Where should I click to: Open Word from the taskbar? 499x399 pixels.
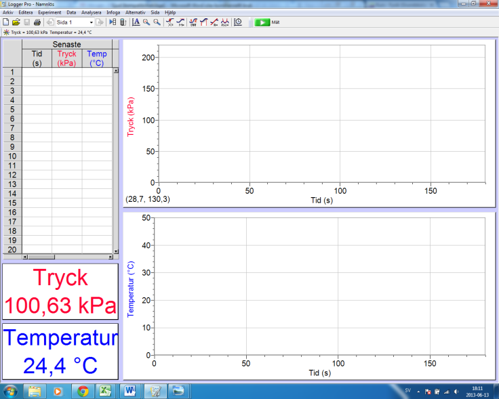tap(130, 391)
